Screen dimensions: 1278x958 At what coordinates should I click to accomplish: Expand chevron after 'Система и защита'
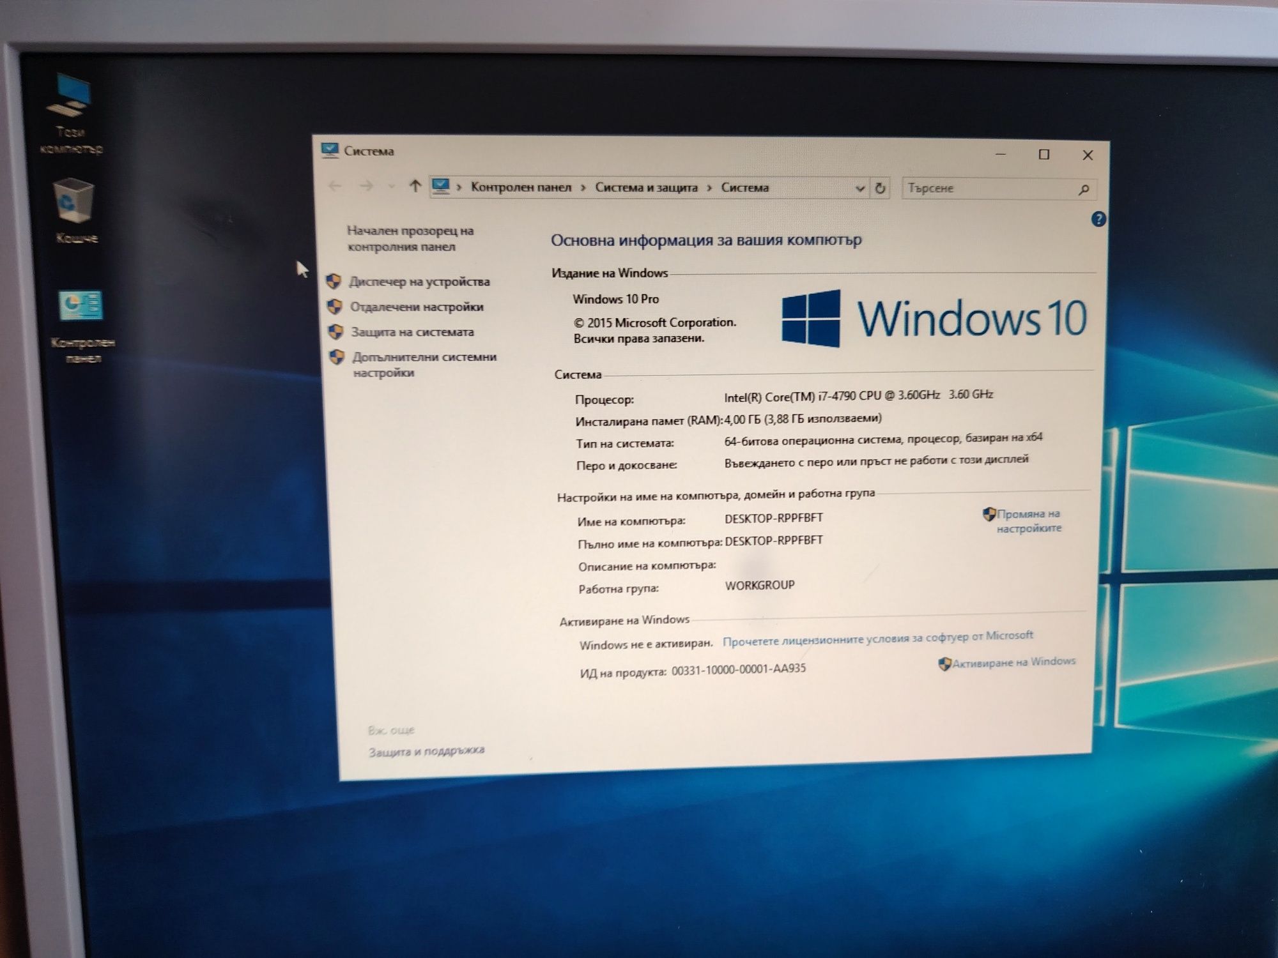[709, 188]
